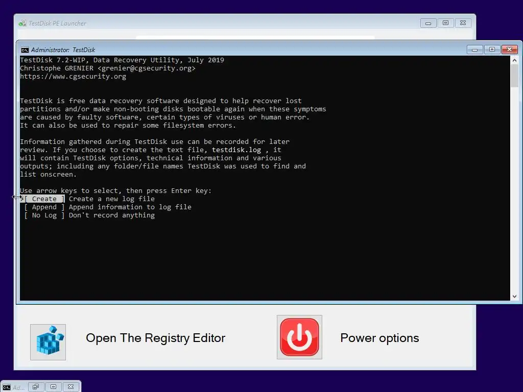Click the minimized Ad... window cmd icon

coord(6,387)
